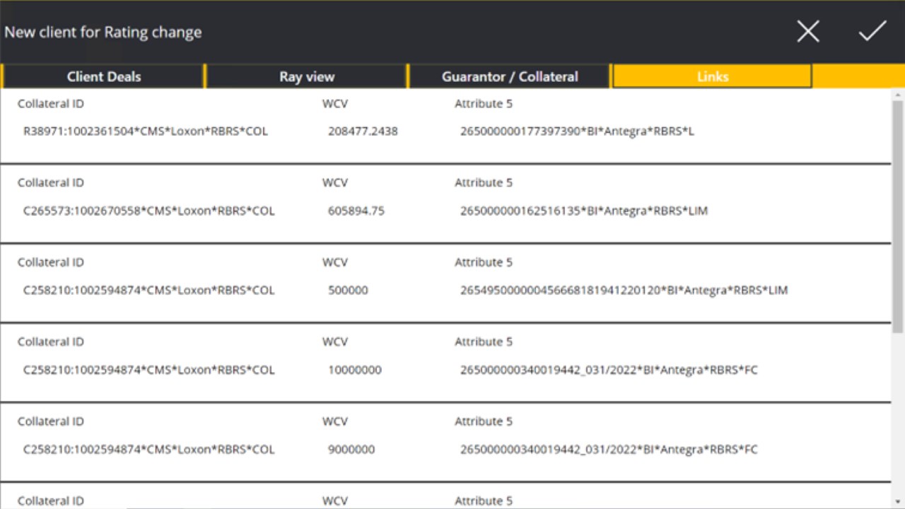Select Collateral ID R38971:1002361504*CMS*Loxon*RBRS*COL
Image resolution: width=905 pixels, height=509 pixels.
pos(146,131)
